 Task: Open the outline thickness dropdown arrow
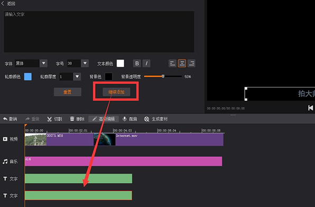tap(77, 76)
